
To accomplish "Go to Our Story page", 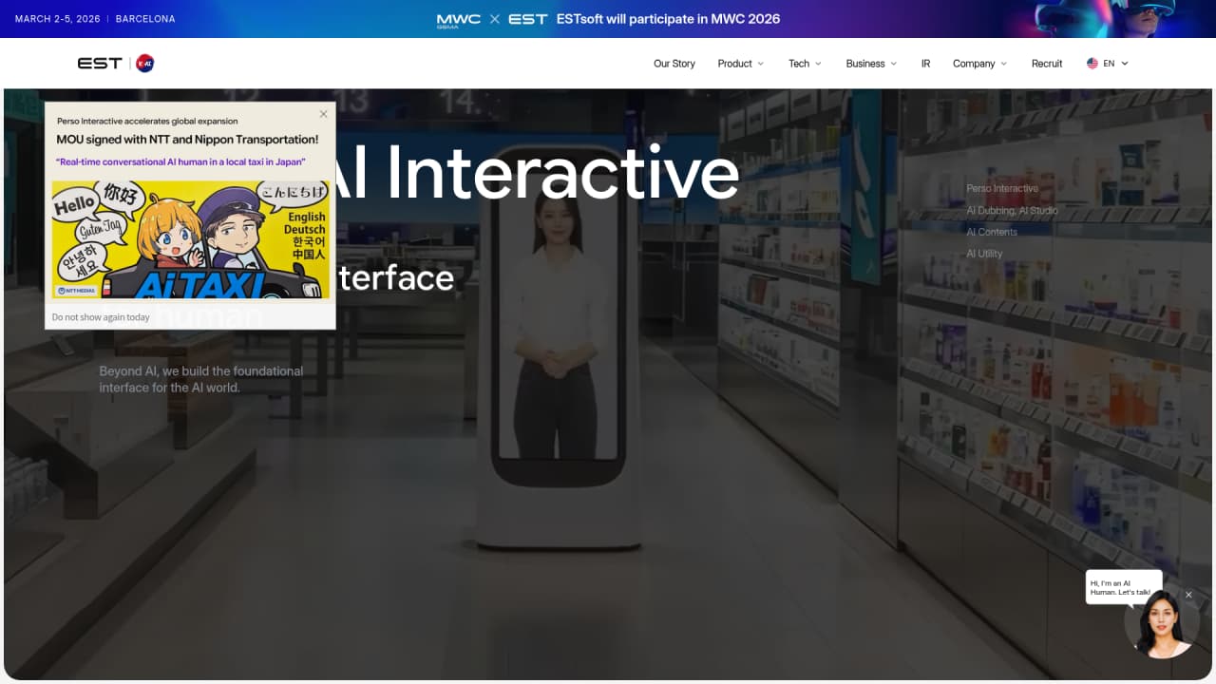I will [674, 64].
